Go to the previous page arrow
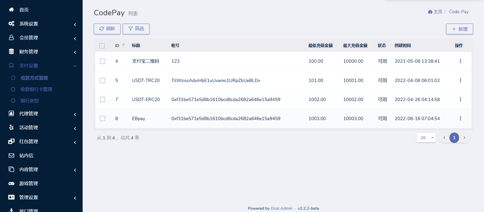 click(x=444, y=138)
